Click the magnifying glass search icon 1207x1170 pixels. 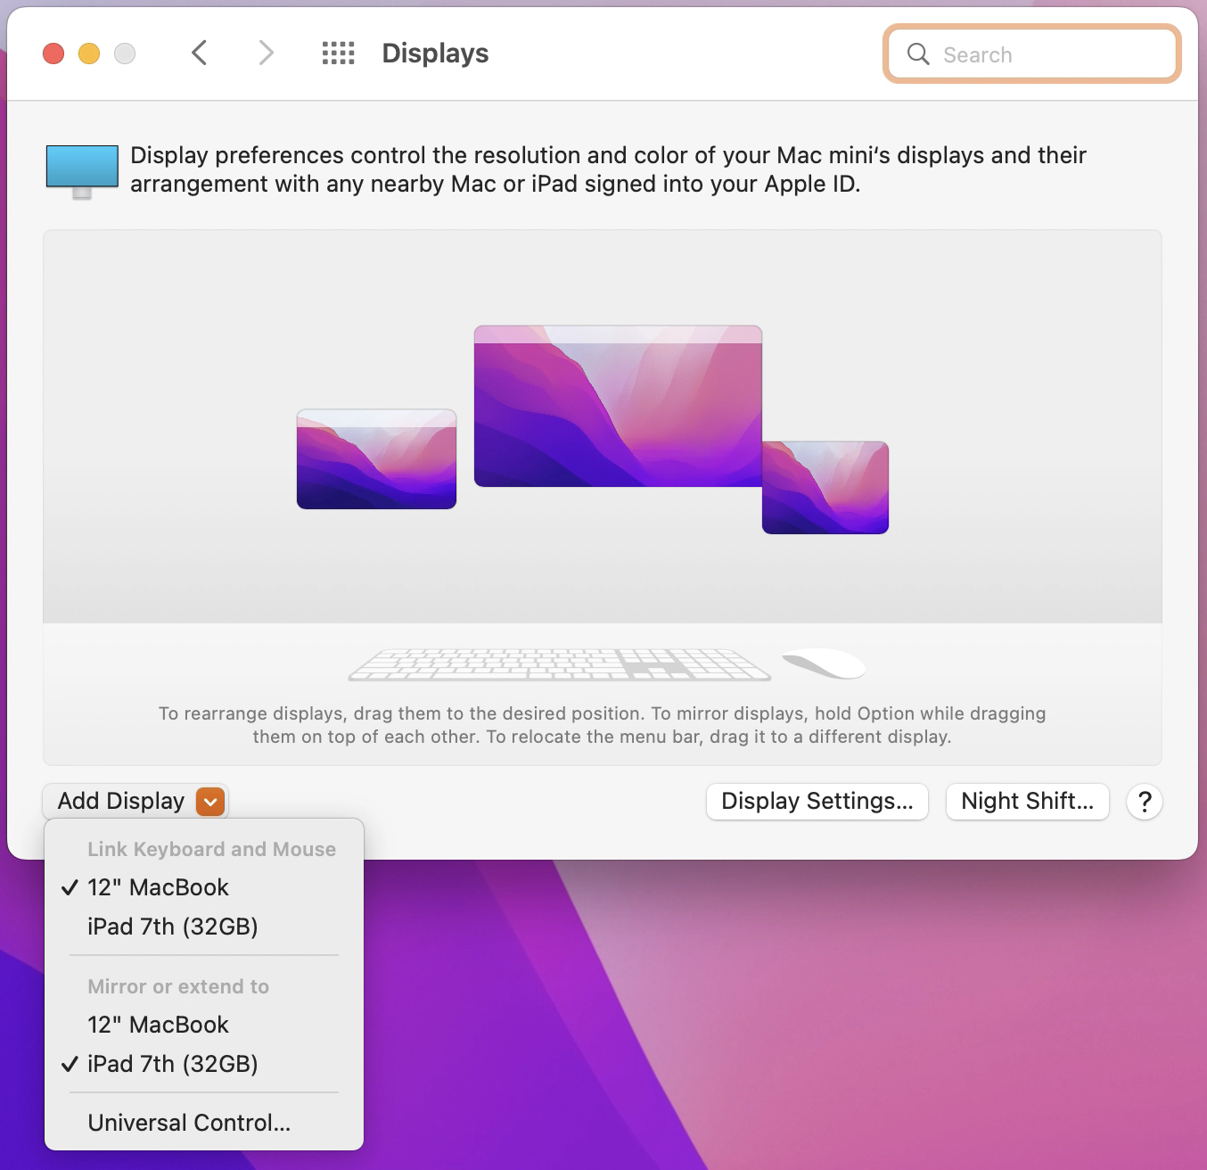pos(918,54)
